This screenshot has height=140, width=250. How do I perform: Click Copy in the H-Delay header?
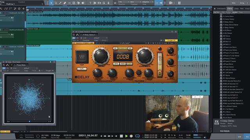(96, 40)
